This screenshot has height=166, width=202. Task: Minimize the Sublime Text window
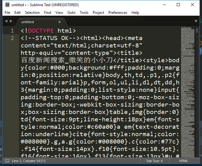(164, 5)
